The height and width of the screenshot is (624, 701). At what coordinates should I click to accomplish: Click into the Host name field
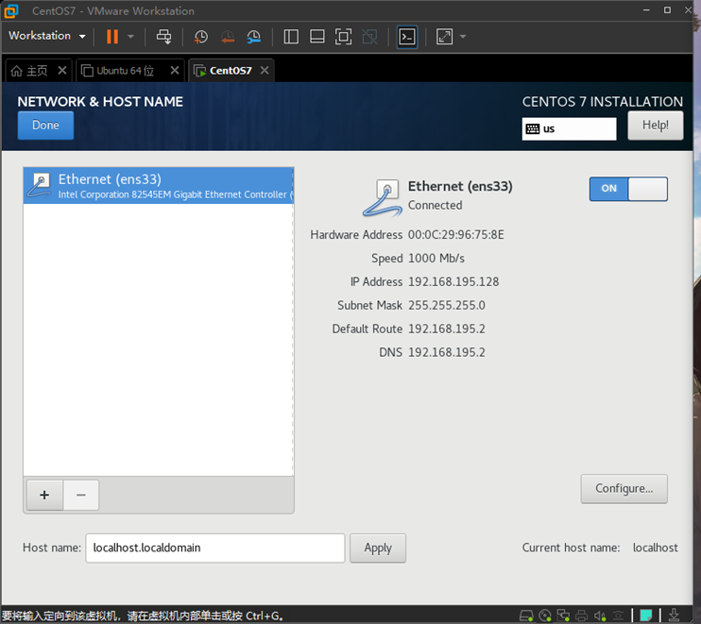[x=215, y=548]
